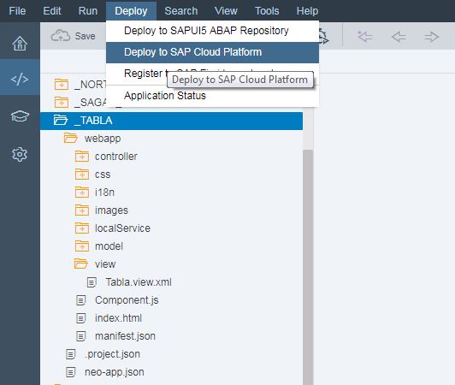Click the index.html file icon
The height and width of the screenshot is (385, 455).
point(81,318)
